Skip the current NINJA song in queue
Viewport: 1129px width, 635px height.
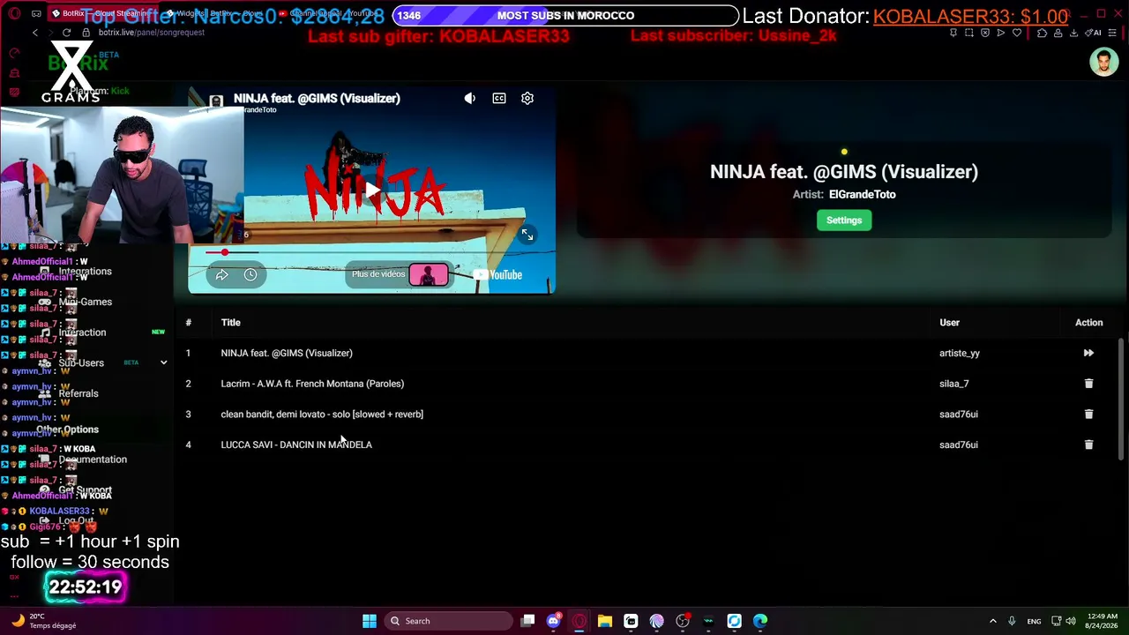pyautogui.click(x=1088, y=353)
